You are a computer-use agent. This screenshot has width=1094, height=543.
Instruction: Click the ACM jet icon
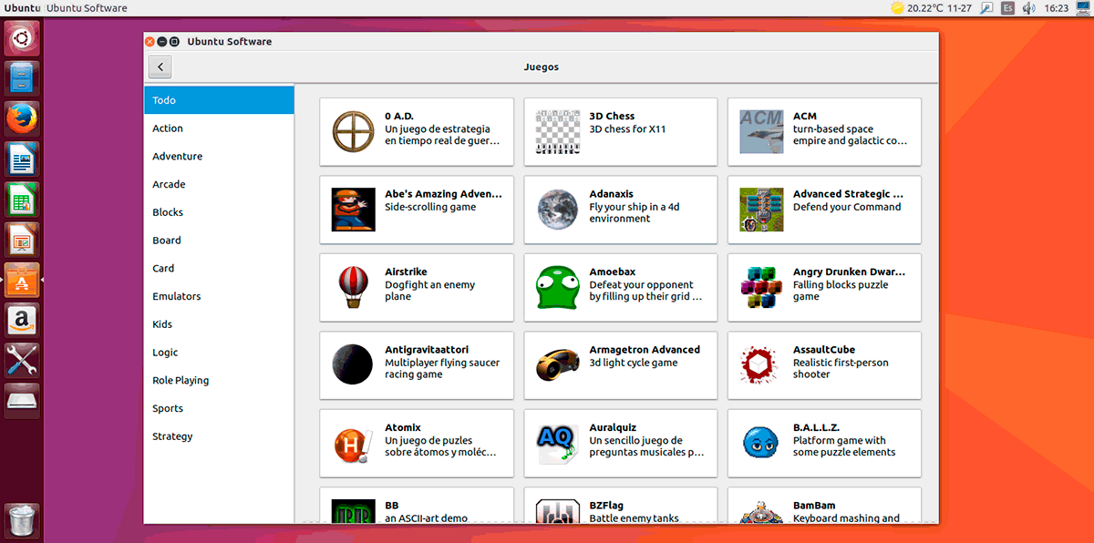[x=761, y=133]
